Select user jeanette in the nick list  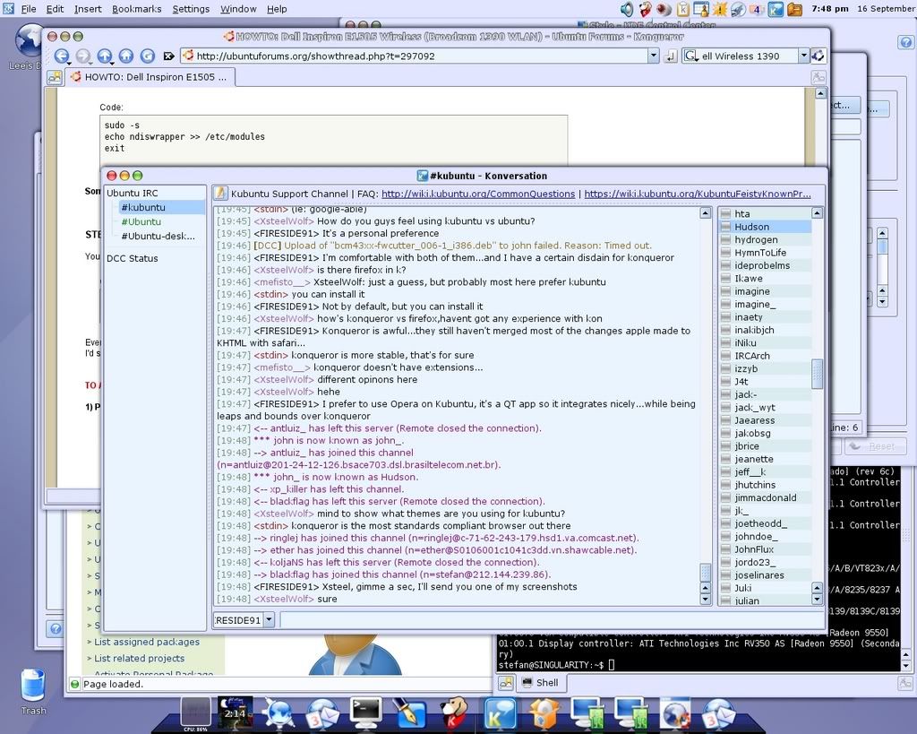(x=765, y=459)
